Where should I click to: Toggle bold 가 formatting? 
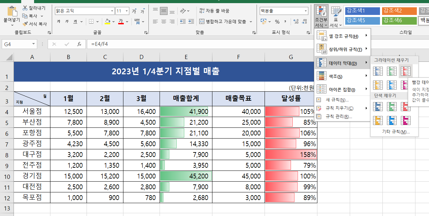(x=58, y=22)
